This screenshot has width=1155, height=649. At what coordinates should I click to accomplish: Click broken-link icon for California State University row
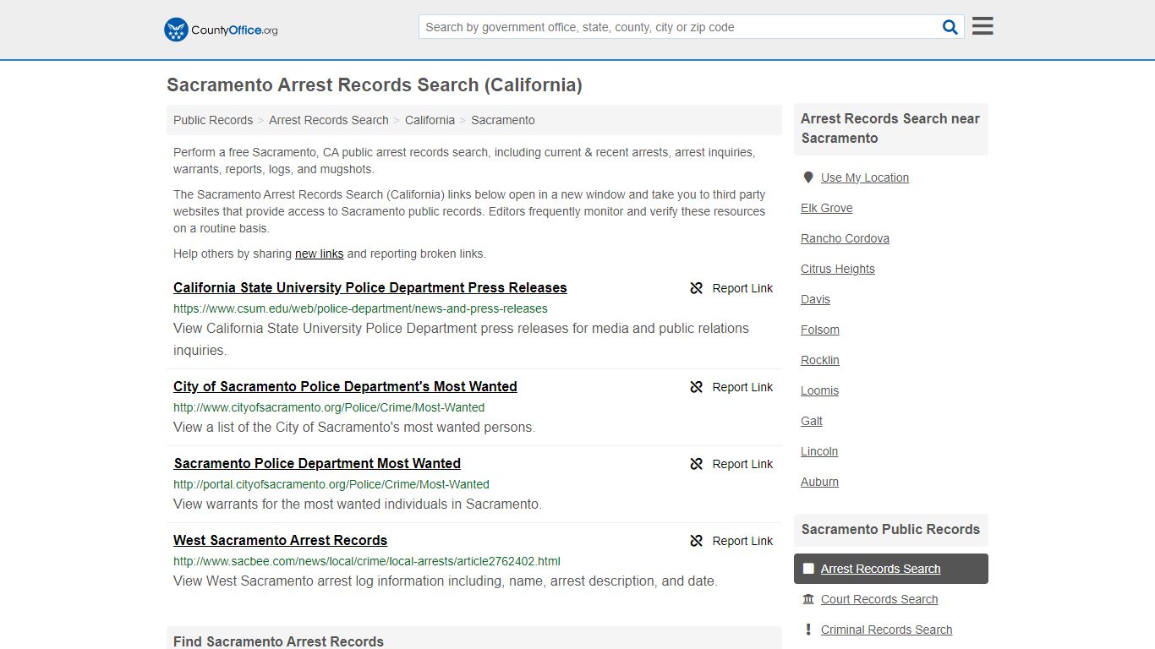click(x=697, y=288)
